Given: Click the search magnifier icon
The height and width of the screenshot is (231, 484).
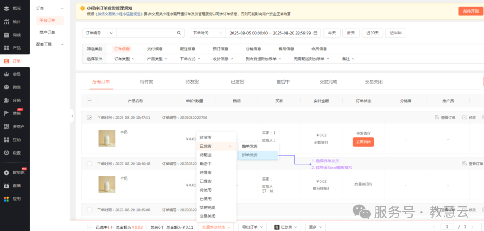Looking at the screenshot, I should click(179, 33).
